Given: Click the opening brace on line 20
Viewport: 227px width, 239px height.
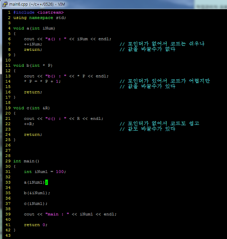Looking at the screenshot, I should click(15, 113).
